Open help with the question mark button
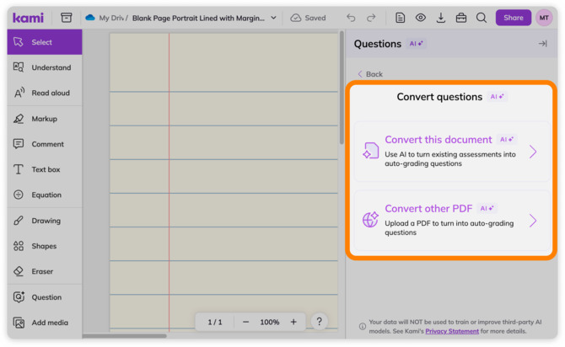This screenshot has height=347, width=565. tap(319, 322)
